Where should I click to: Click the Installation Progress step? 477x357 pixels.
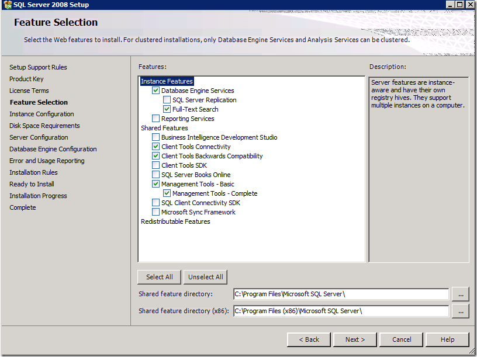click(38, 196)
